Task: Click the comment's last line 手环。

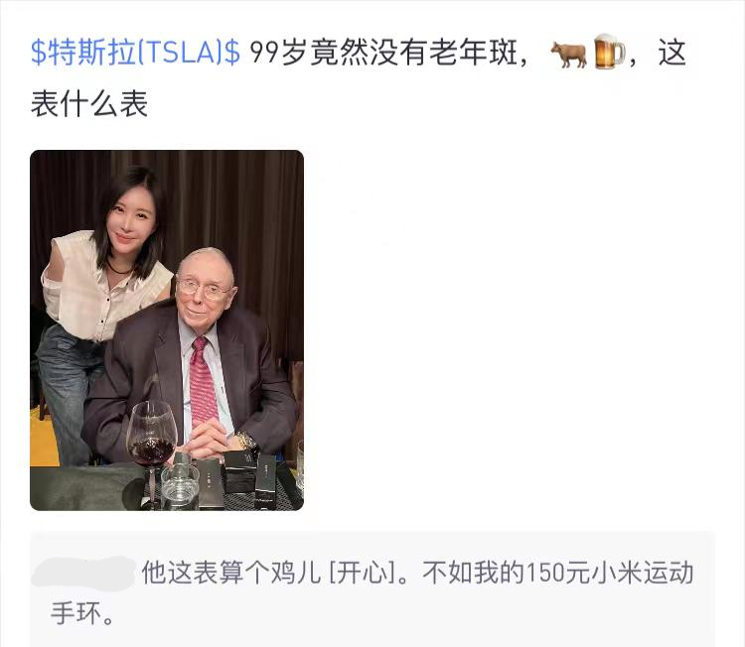Action: tap(82, 614)
